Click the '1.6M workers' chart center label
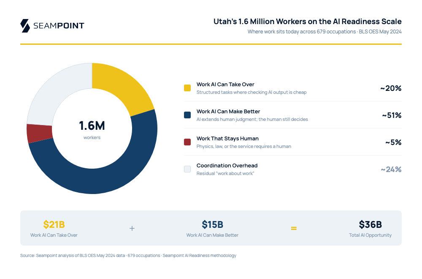422x279 pixels. (x=92, y=128)
